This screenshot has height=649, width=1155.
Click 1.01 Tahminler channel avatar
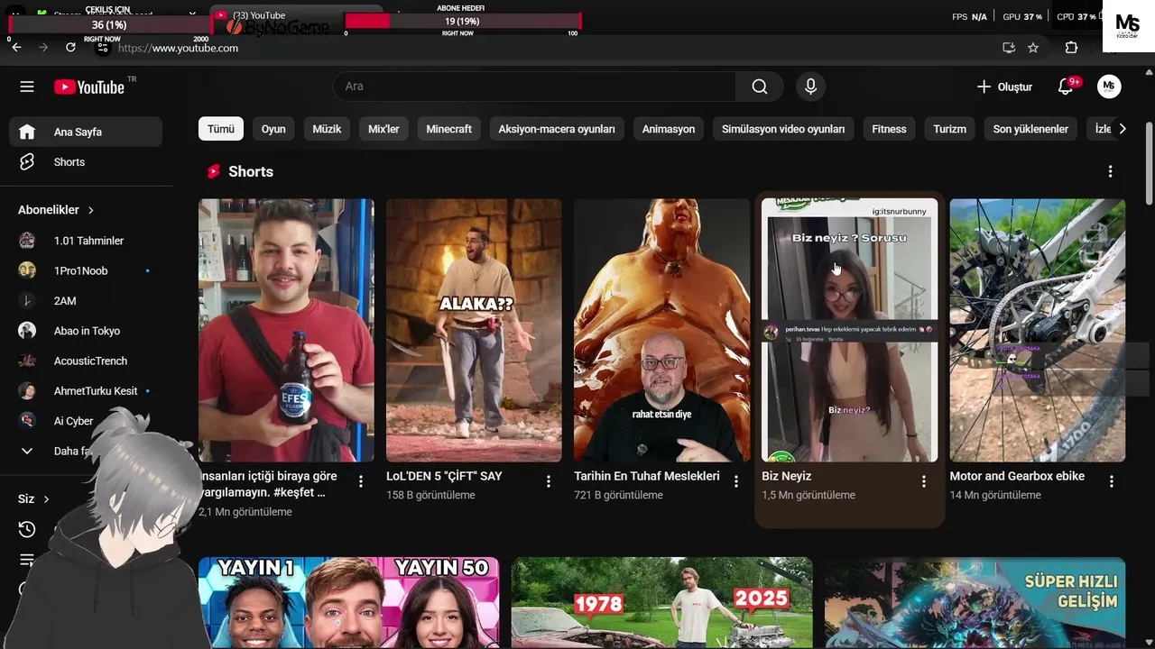tap(27, 241)
